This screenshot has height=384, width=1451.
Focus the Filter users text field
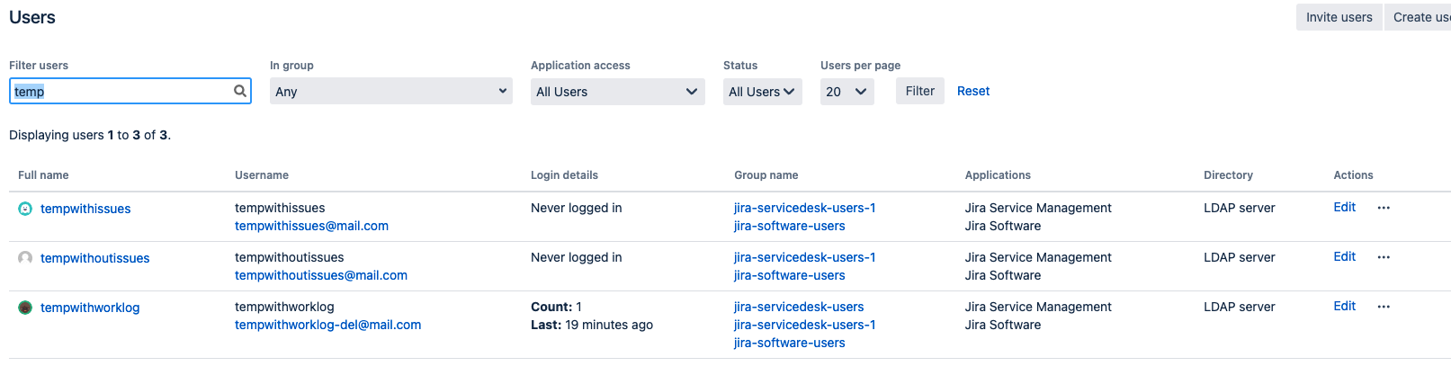click(x=121, y=91)
